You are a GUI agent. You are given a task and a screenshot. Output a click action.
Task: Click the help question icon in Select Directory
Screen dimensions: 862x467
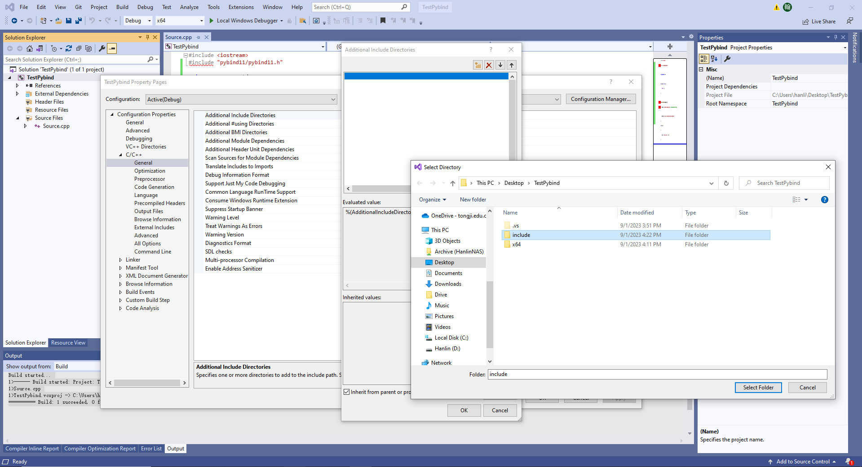click(x=825, y=200)
